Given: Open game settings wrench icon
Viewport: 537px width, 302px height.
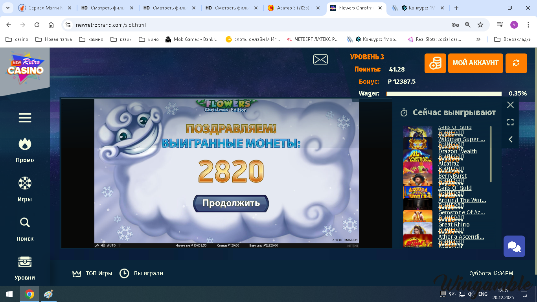Looking at the screenshot, I should point(97,245).
